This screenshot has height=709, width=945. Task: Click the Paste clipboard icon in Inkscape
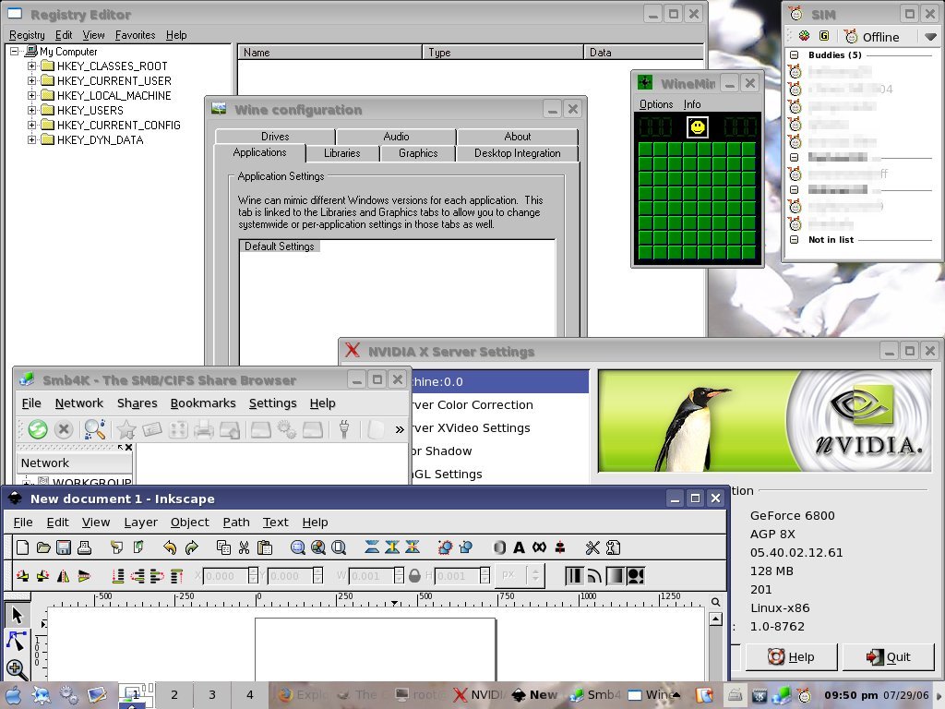[265, 547]
